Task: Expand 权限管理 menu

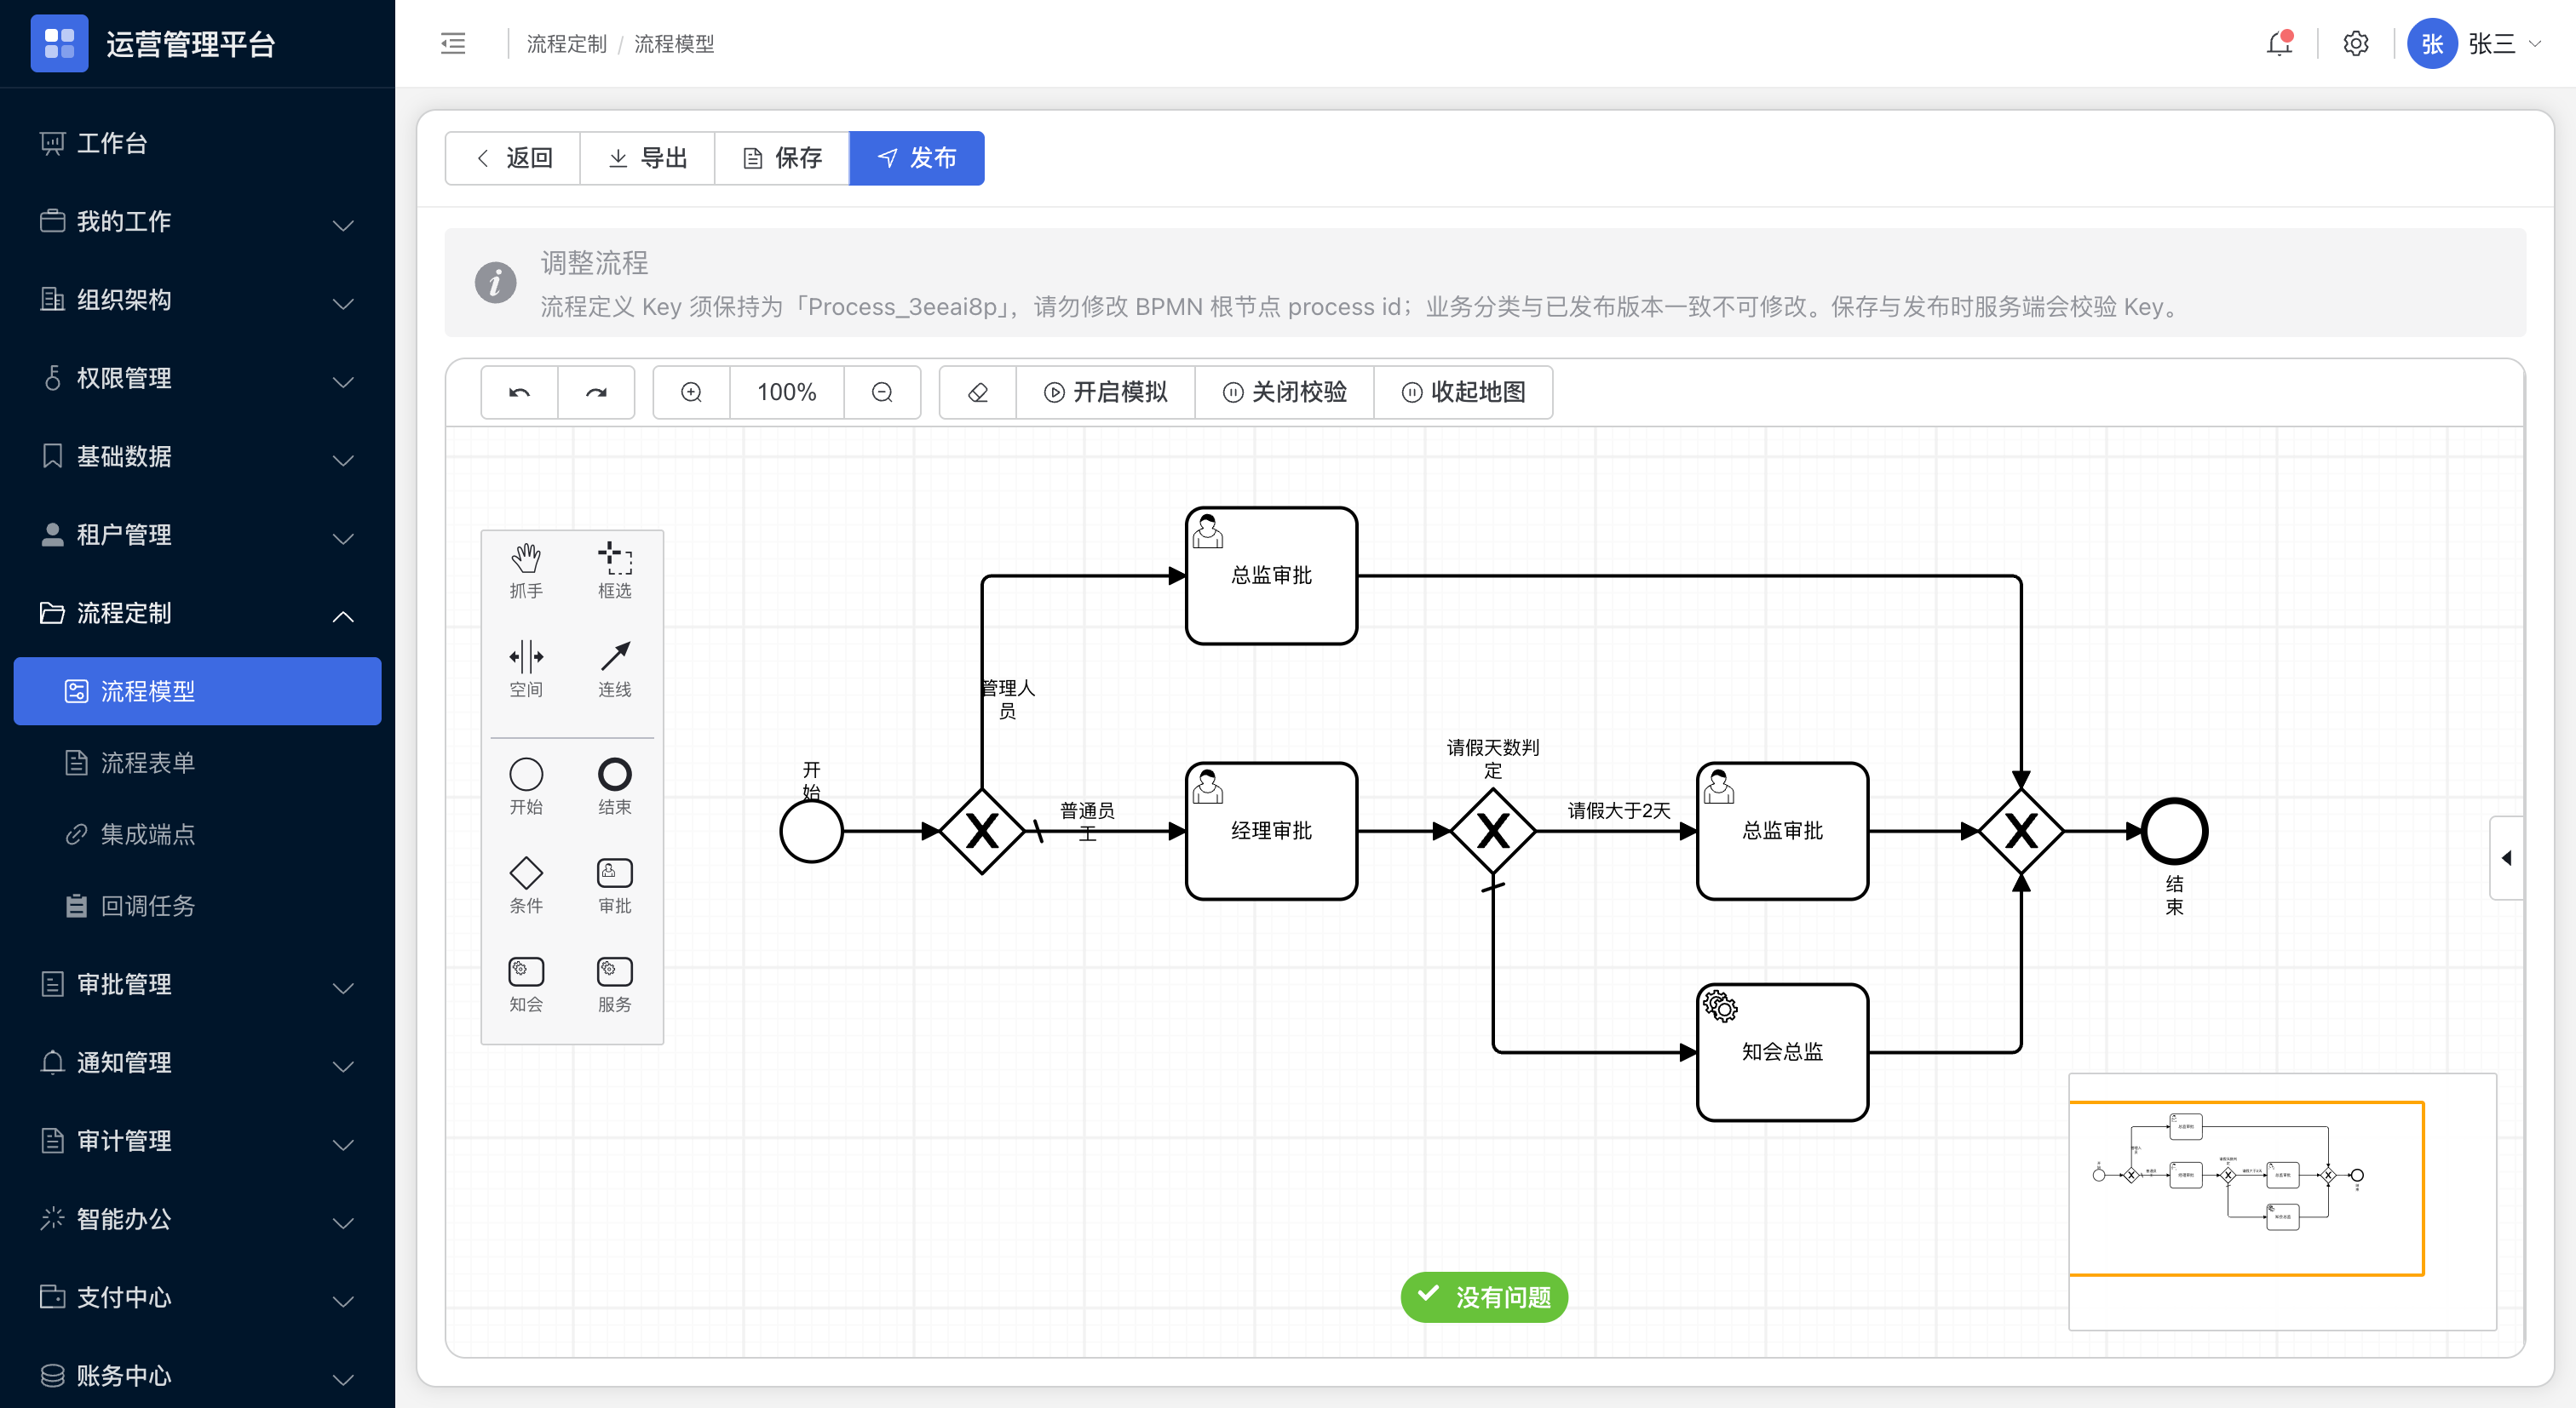Action: tap(197, 379)
